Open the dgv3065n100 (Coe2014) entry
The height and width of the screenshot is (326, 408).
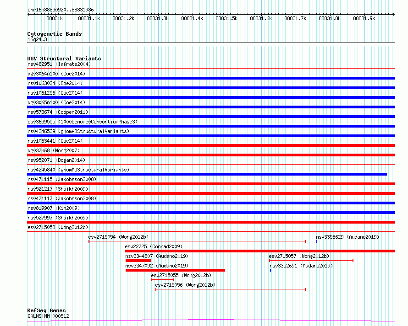(56, 102)
